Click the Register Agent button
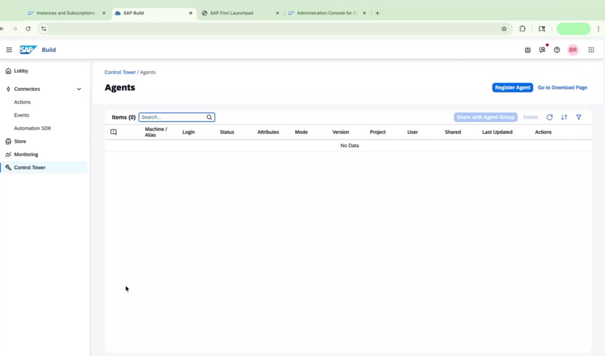This screenshot has width=605, height=356. click(x=512, y=88)
